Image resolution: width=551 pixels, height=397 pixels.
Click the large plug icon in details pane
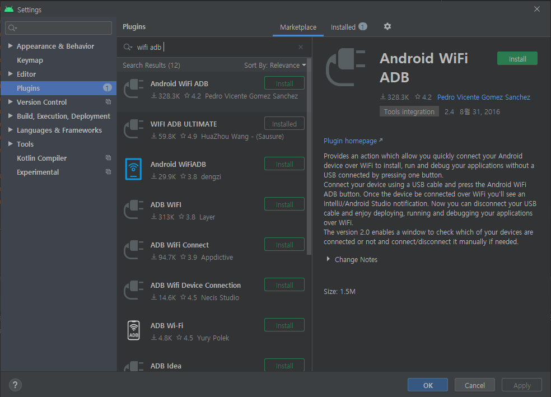click(x=345, y=67)
